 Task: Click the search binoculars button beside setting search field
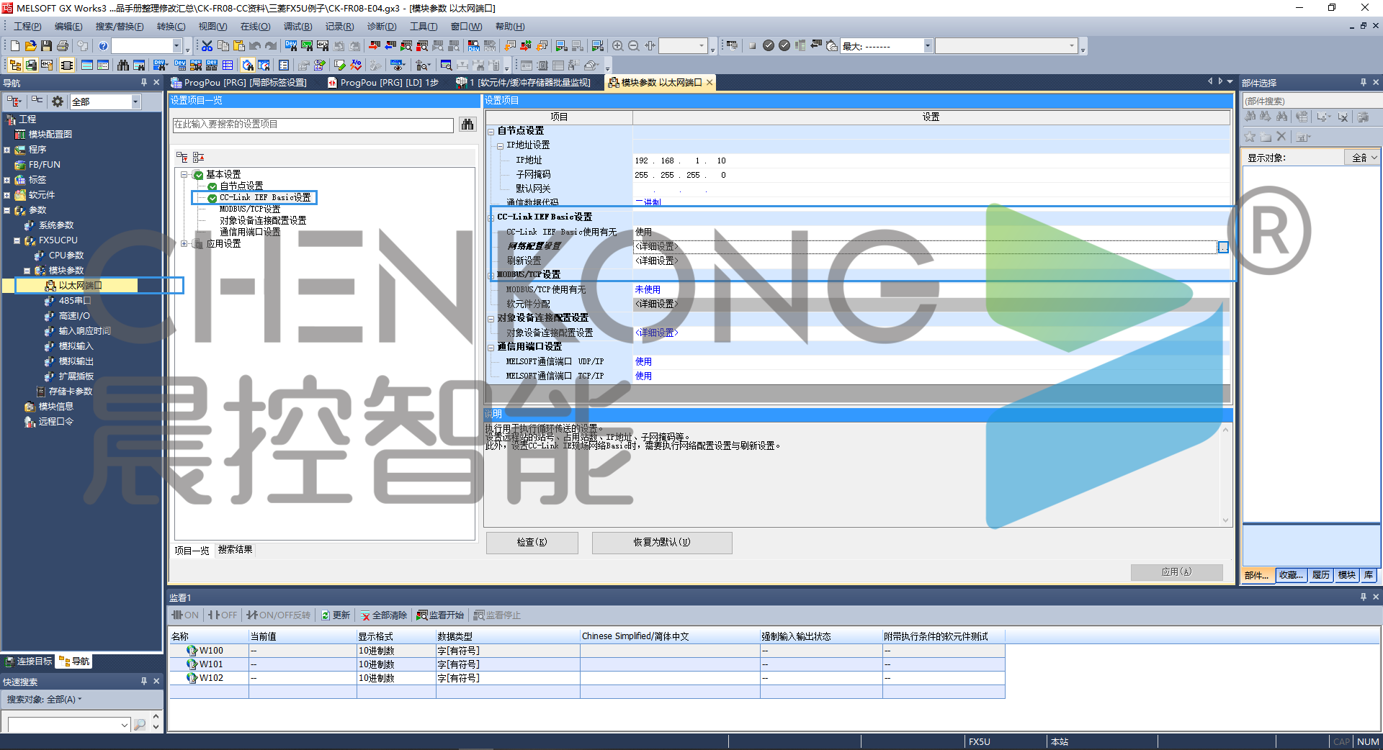coord(467,125)
